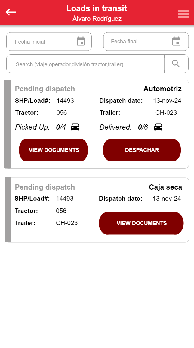Click the car icon beside Picked Up
Viewport: 194px width, 348px height.
pos(75,127)
